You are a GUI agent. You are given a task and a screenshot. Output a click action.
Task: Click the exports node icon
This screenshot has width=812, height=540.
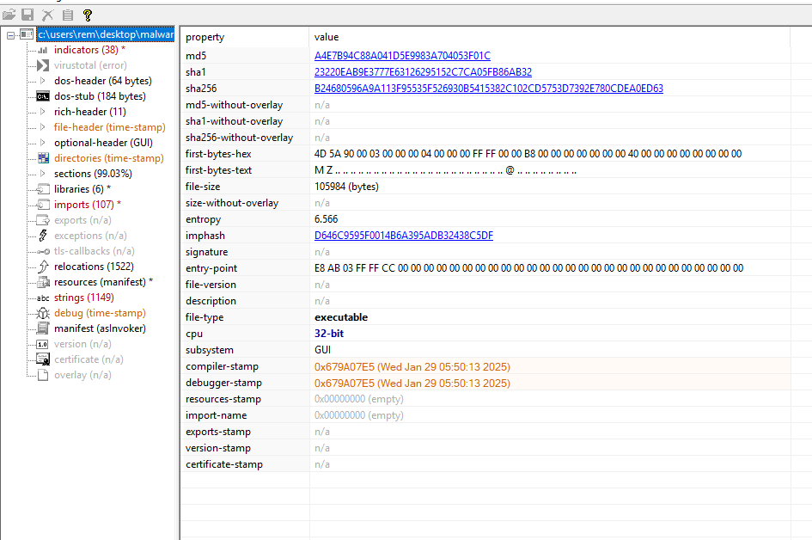[x=44, y=220]
